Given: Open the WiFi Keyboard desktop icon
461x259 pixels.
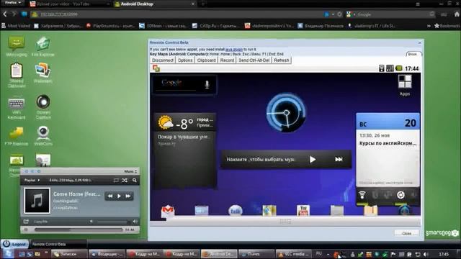Looking at the screenshot, I should [16, 108].
